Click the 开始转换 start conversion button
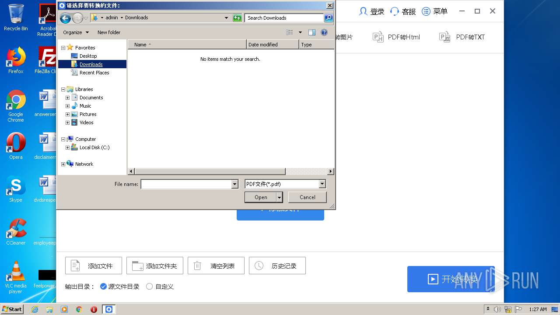The image size is (560, 315). coord(451,279)
